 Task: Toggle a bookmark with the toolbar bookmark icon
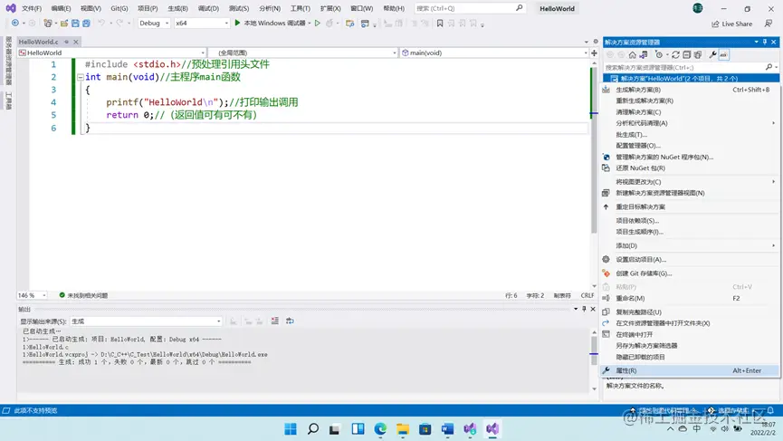pyautogui.click(x=439, y=23)
